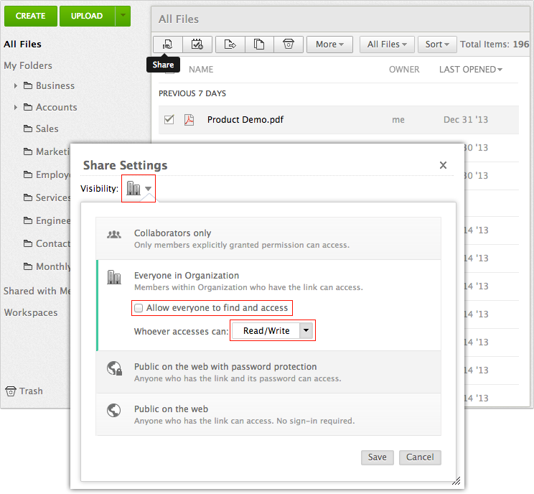Click the Total Items: 196 text

495,45
